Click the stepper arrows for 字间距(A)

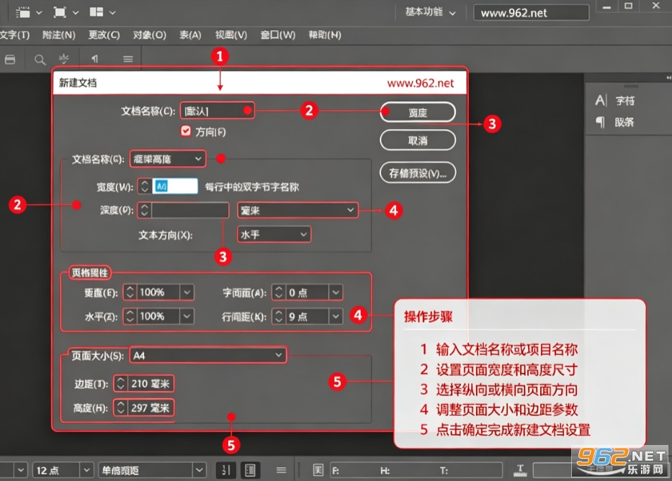(x=279, y=292)
